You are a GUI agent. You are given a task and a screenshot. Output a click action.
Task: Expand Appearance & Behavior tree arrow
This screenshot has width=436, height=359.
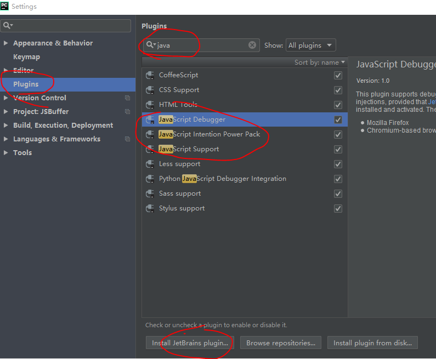pyautogui.click(x=5, y=43)
